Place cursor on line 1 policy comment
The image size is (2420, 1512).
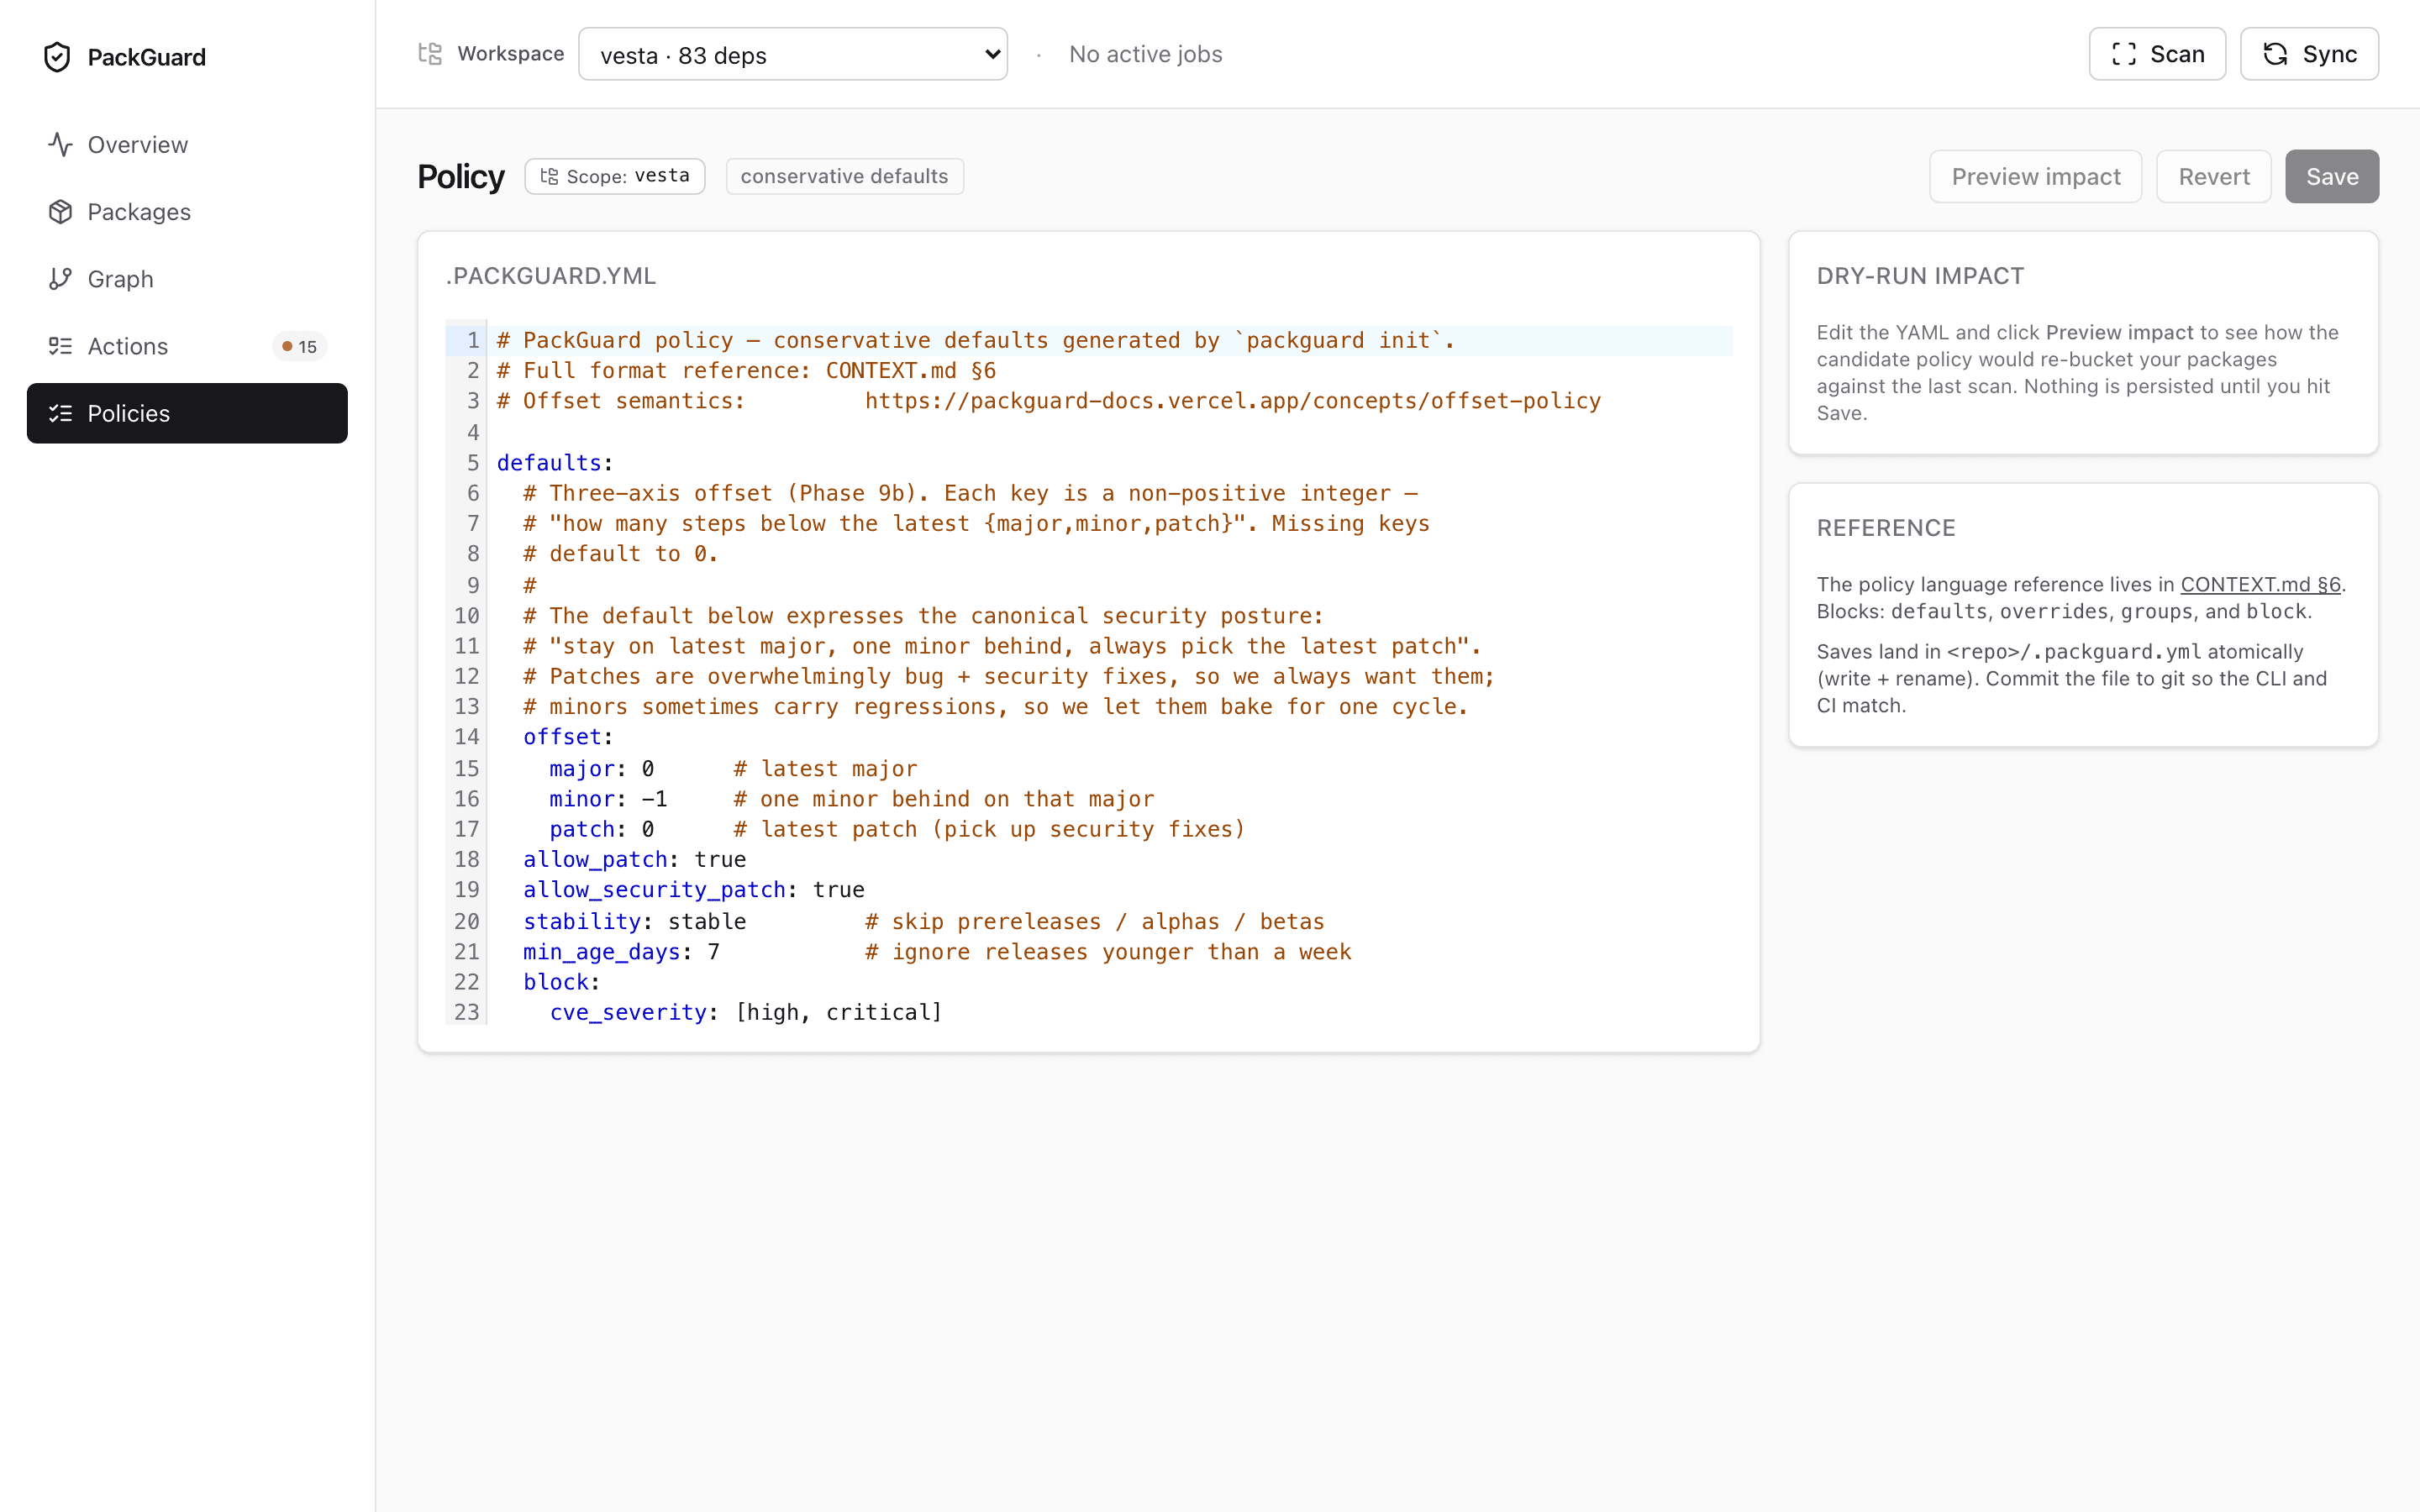[975, 340]
